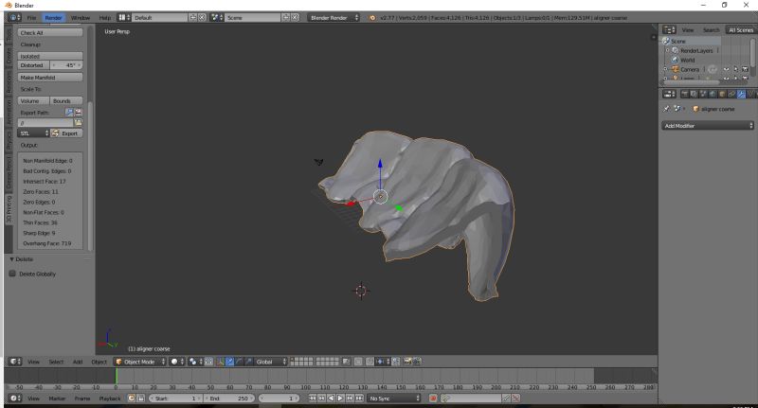758x408 pixels.
Task: Enable Delete Globally checkbox
Action: [x=12, y=274]
